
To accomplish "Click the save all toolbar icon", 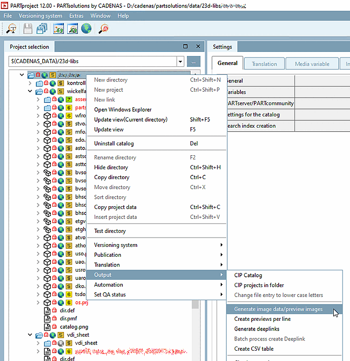I will pos(42,29).
